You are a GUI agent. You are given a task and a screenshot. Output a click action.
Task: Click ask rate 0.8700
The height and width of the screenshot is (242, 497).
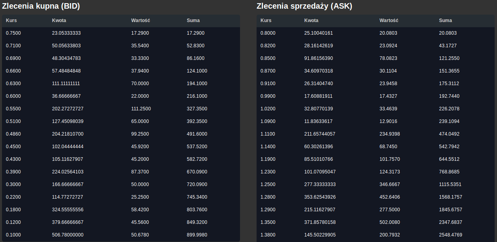click(x=268, y=71)
